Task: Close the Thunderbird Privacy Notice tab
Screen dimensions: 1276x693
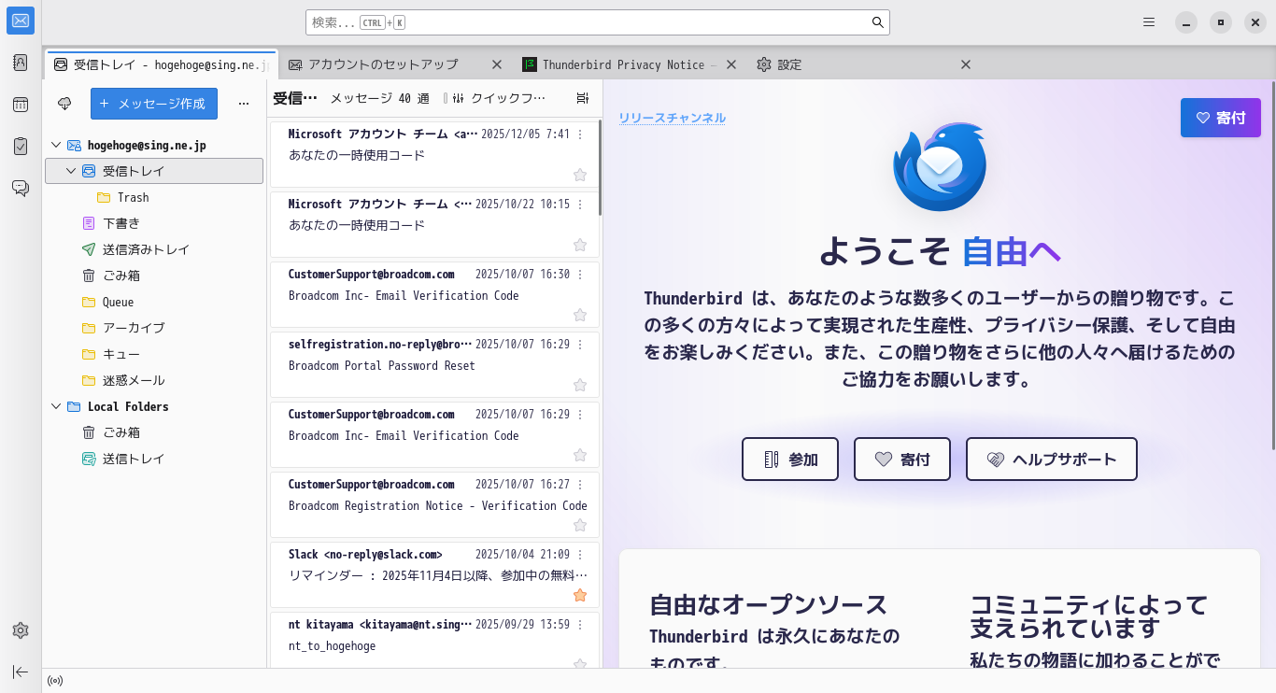Action: 731,64
